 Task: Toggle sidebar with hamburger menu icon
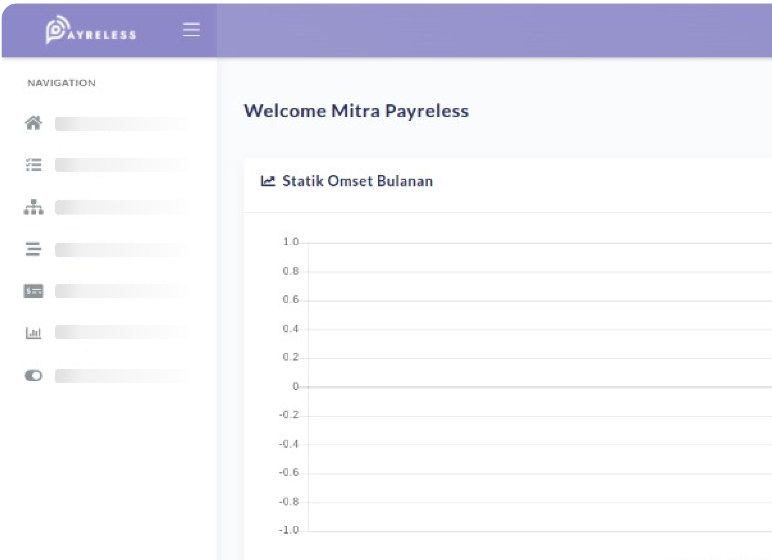tap(191, 30)
